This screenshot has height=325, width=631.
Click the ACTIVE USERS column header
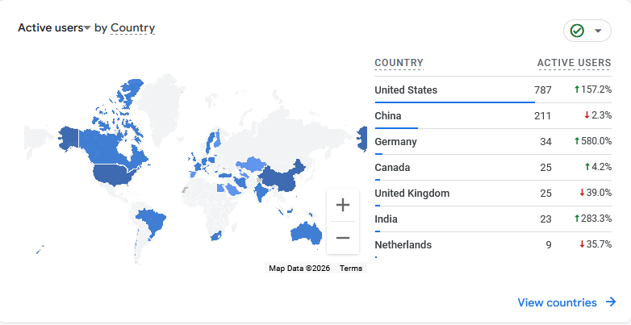[574, 63]
